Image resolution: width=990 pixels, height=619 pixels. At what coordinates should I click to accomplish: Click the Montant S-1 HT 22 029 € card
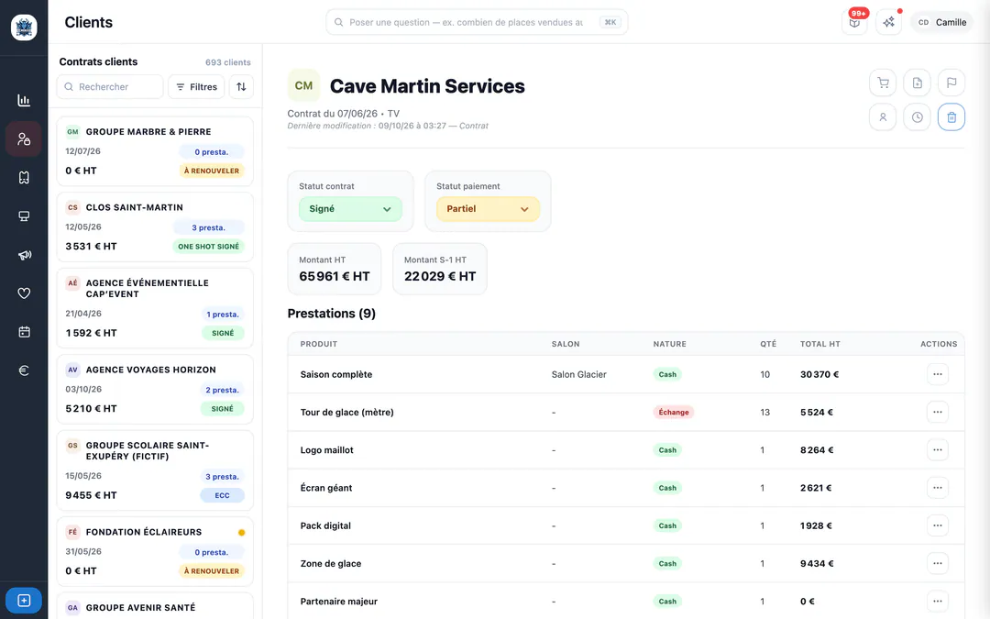pyautogui.click(x=439, y=269)
